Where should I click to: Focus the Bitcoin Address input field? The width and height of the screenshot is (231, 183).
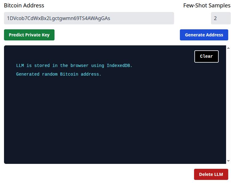89,18
